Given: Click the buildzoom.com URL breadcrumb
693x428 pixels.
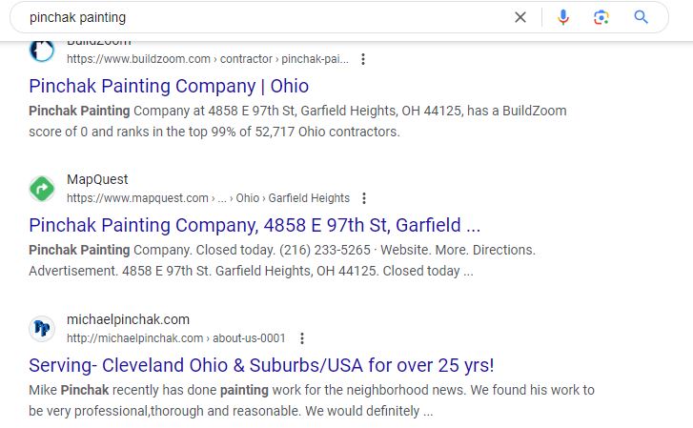Looking at the screenshot, I should [207, 59].
